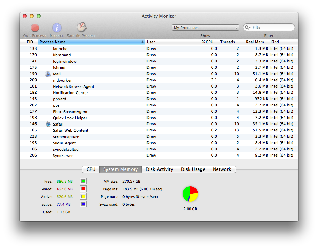The height and width of the screenshot is (249, 318).
Task: Click the red close window button
Action: (x=25, y=16)
